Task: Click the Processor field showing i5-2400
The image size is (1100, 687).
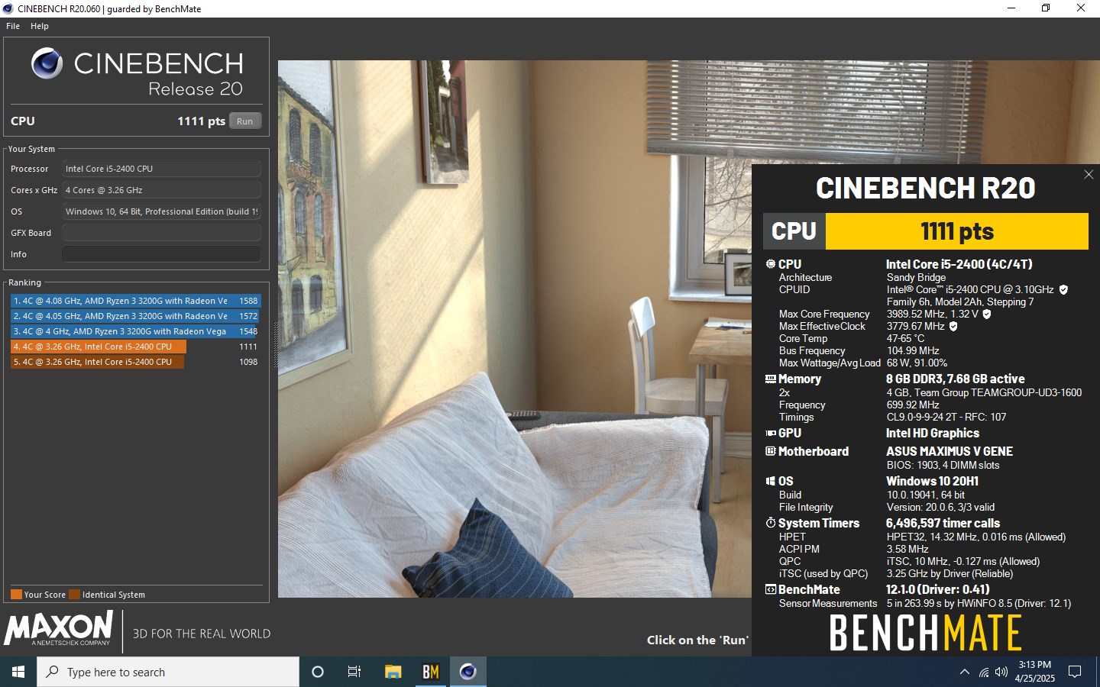Action: tap(161, 169)
